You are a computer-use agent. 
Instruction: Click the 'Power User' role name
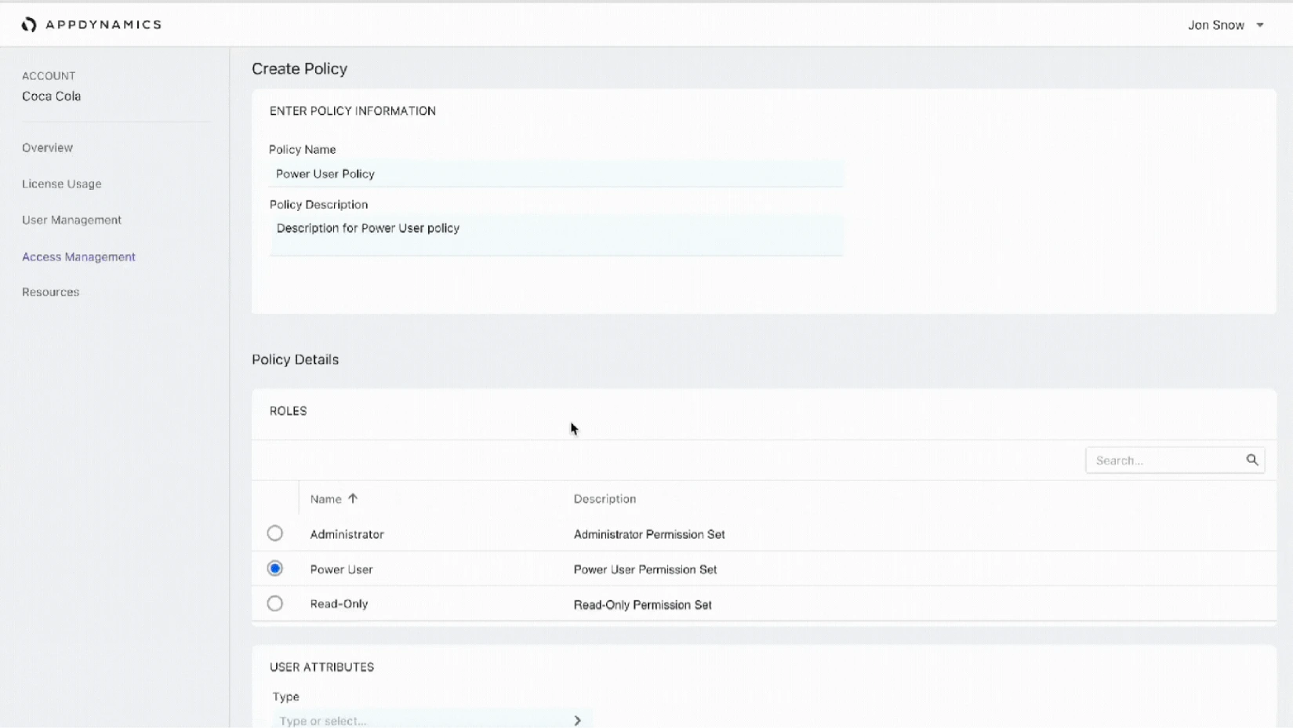coord(341,570)
